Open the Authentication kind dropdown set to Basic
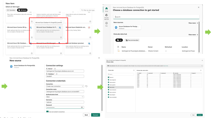This screenshot has width=212, height=118. [x=65, y=97]
